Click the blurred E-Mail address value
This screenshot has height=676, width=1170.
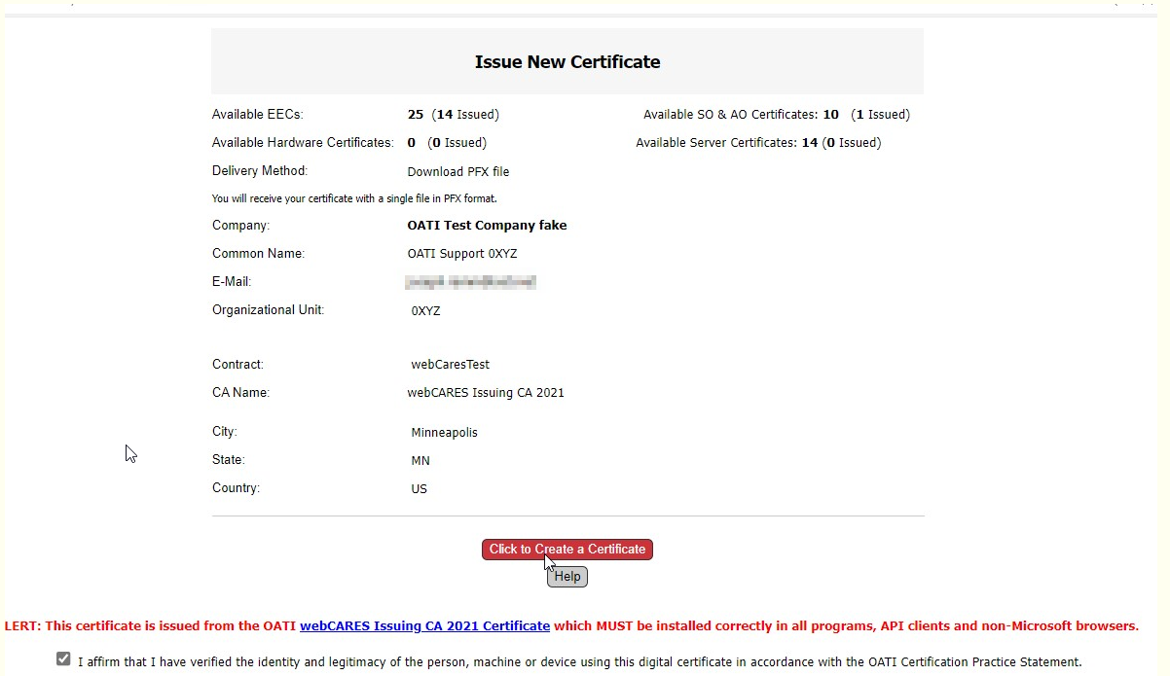tap(470, 282)
